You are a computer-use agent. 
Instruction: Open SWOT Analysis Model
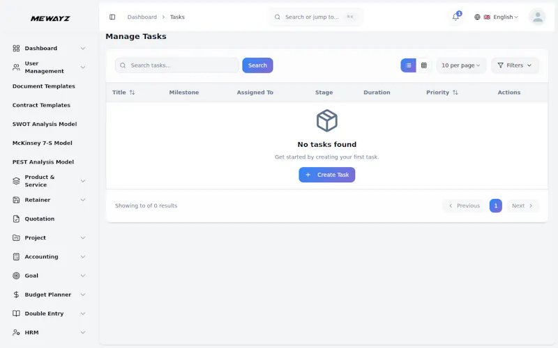point(45,124)
